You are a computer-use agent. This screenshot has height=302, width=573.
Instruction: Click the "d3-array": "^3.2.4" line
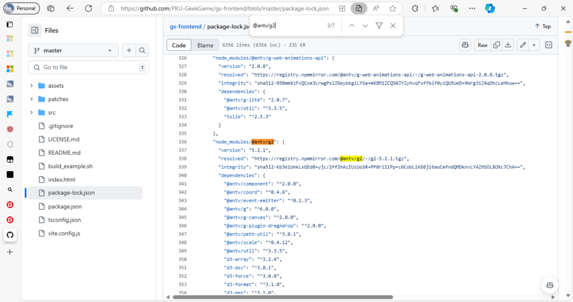click(252, 259)
